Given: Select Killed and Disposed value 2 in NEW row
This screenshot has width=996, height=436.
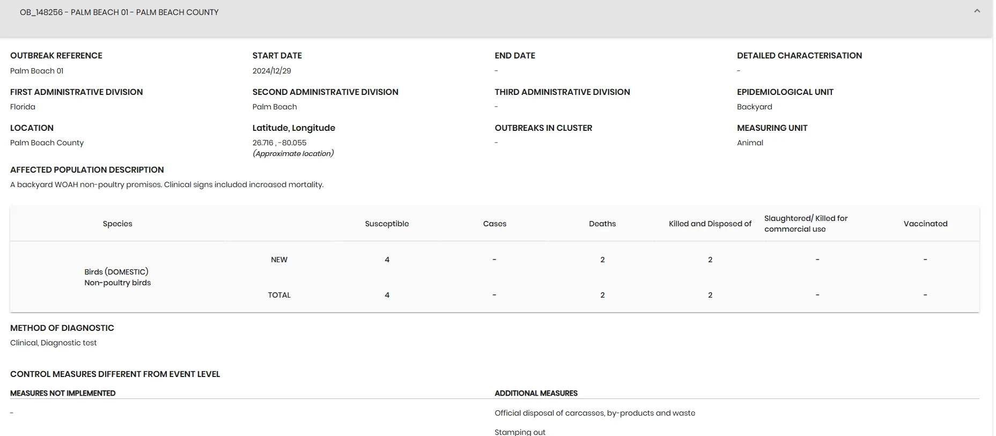Looking at the screenshot, I should click(710, 260).
